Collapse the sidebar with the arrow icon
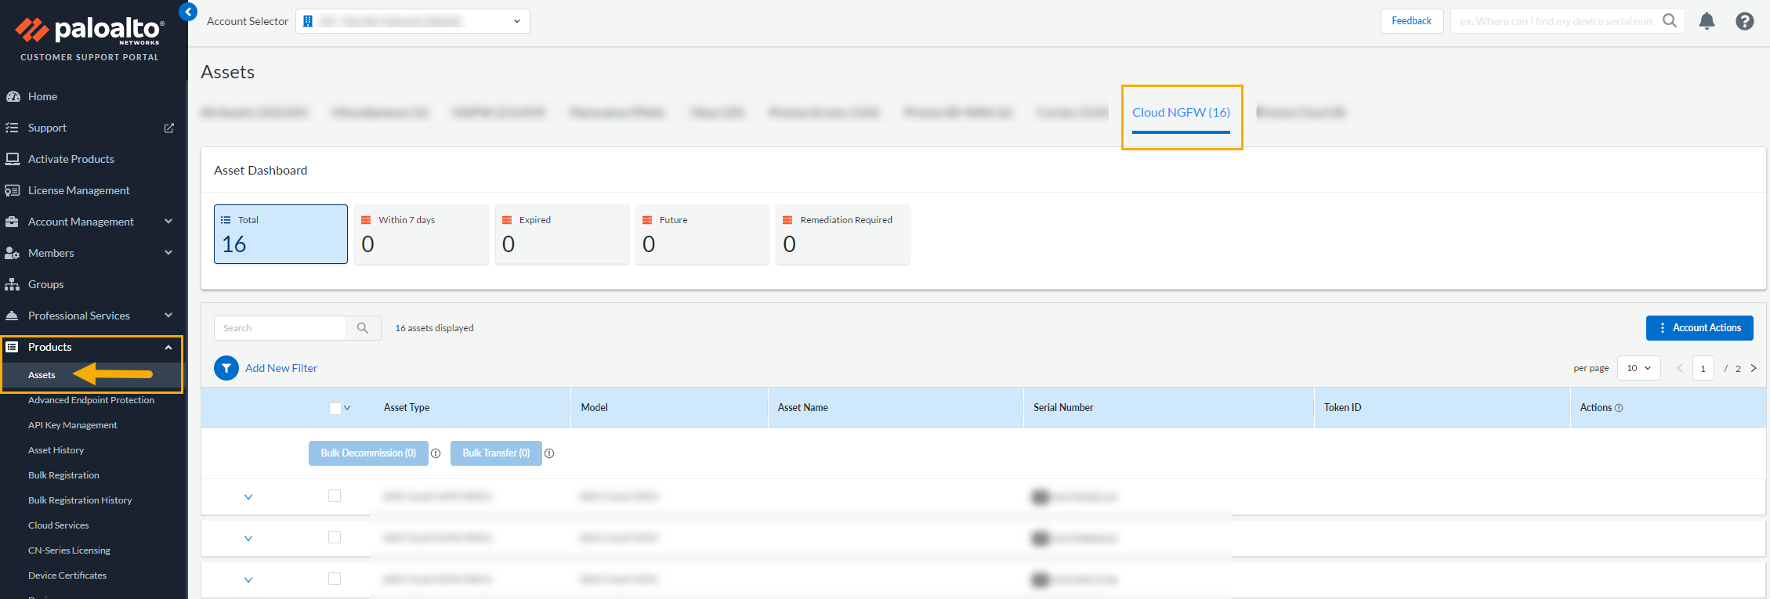1770x599 pixels. (x=188, y=13)
